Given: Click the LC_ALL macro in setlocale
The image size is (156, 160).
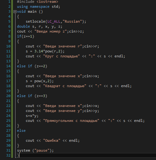Looking at the screenshot, I should (54, 21).
